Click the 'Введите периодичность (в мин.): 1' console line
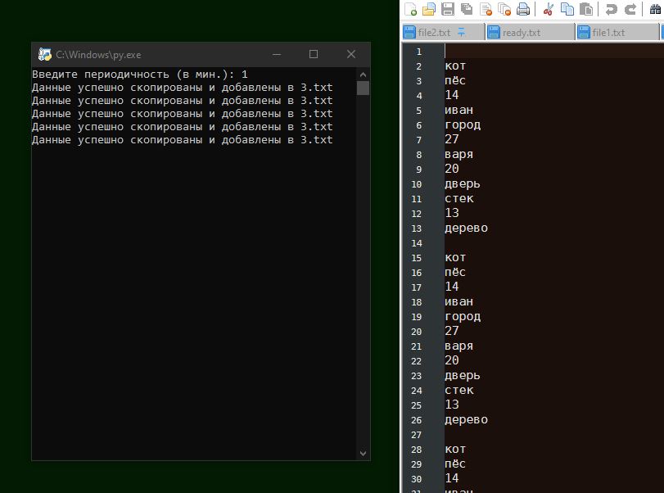 coord(140,75)
